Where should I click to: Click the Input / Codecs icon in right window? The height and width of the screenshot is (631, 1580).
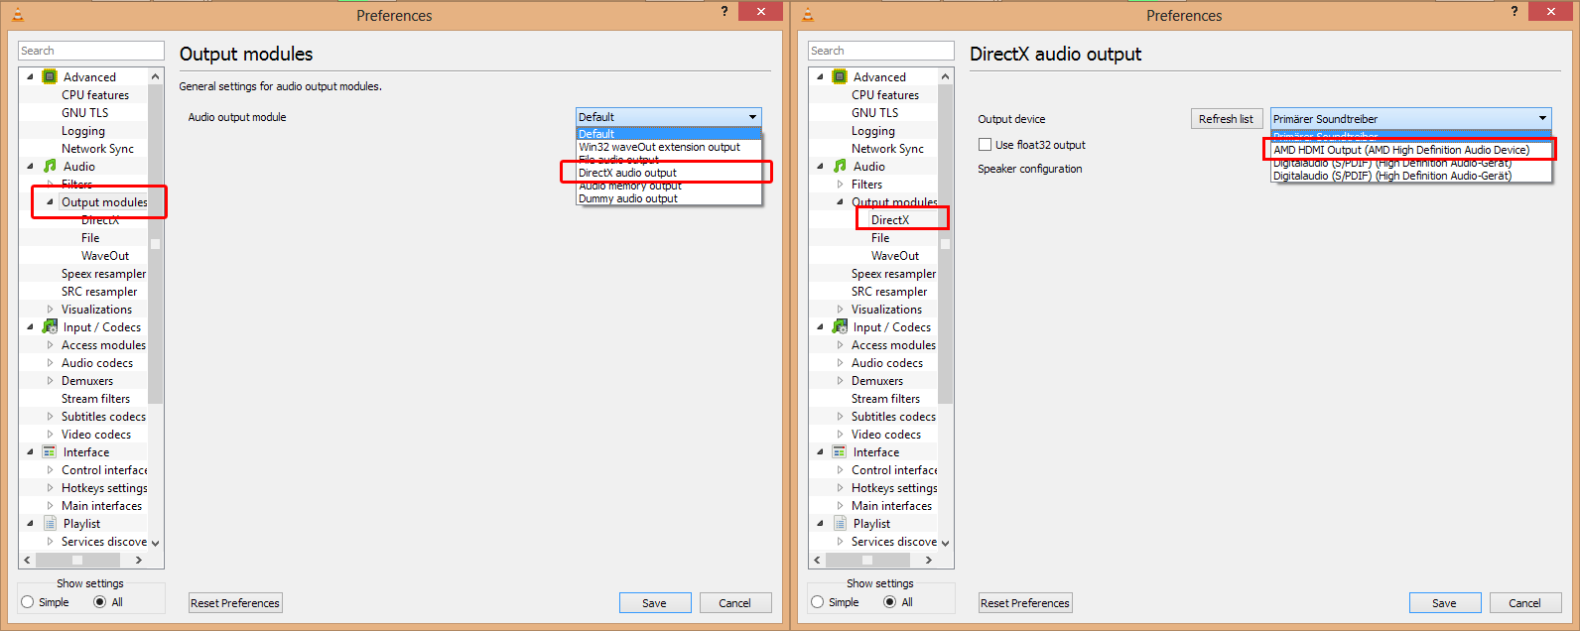840,326
